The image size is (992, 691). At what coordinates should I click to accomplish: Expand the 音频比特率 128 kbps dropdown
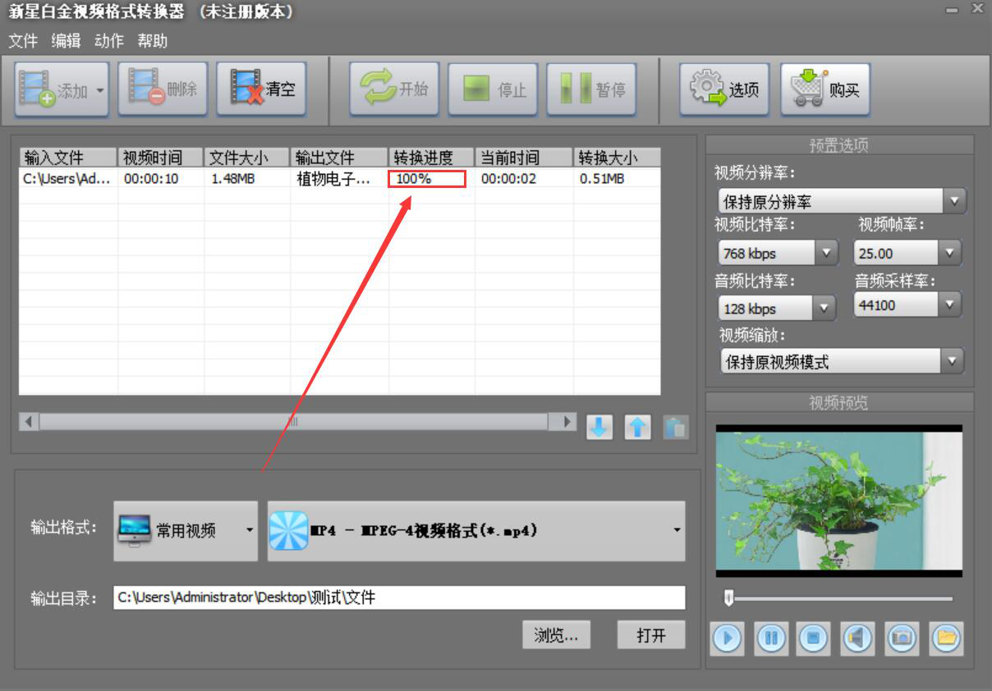coord(824,309)
